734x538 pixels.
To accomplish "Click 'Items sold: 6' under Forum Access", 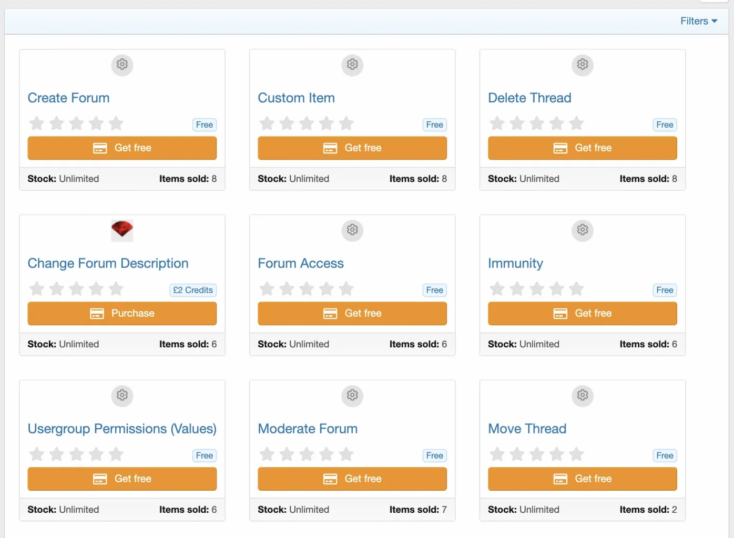I will tap(418, 344).
